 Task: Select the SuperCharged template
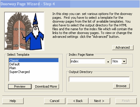pos(34,72)
